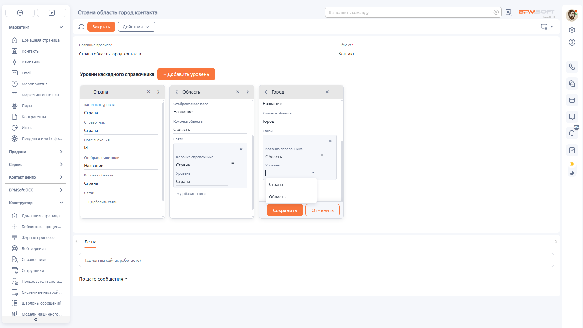Open system settings gear icon

(x=572, y=30)
